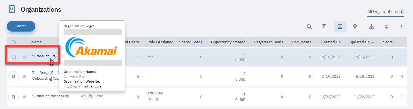Screen dimensions: 413x109
Task: Tick the Surmount Org row checkbox
Action: (14, 57)
